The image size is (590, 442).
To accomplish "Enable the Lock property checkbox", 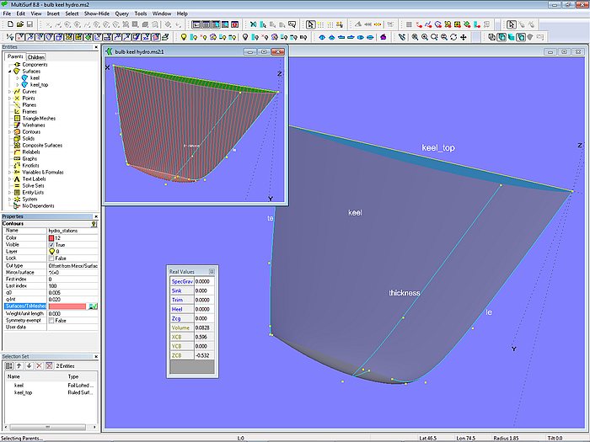I will coord(51,258).
